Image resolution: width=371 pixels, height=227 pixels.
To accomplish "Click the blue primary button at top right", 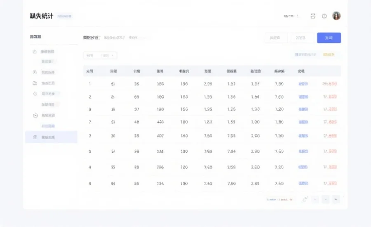I will (x=329, y=38).
